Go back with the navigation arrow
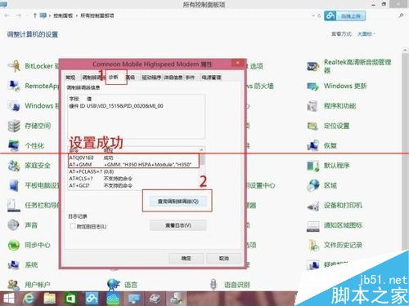 point(7,16)
